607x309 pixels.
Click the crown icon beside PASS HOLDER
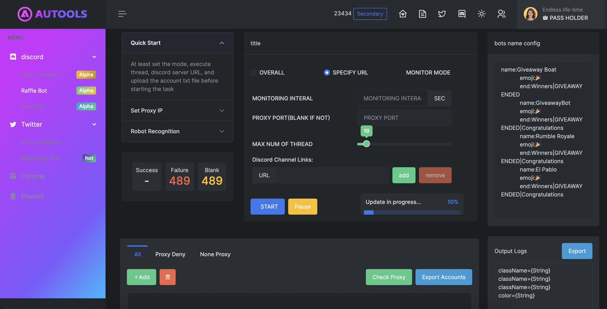[545, 18]
